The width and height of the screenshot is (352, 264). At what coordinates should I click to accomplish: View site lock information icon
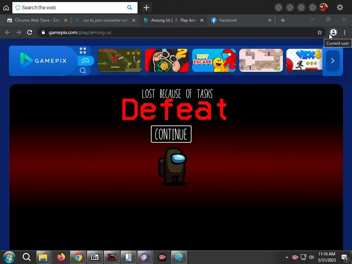[43, 32]
